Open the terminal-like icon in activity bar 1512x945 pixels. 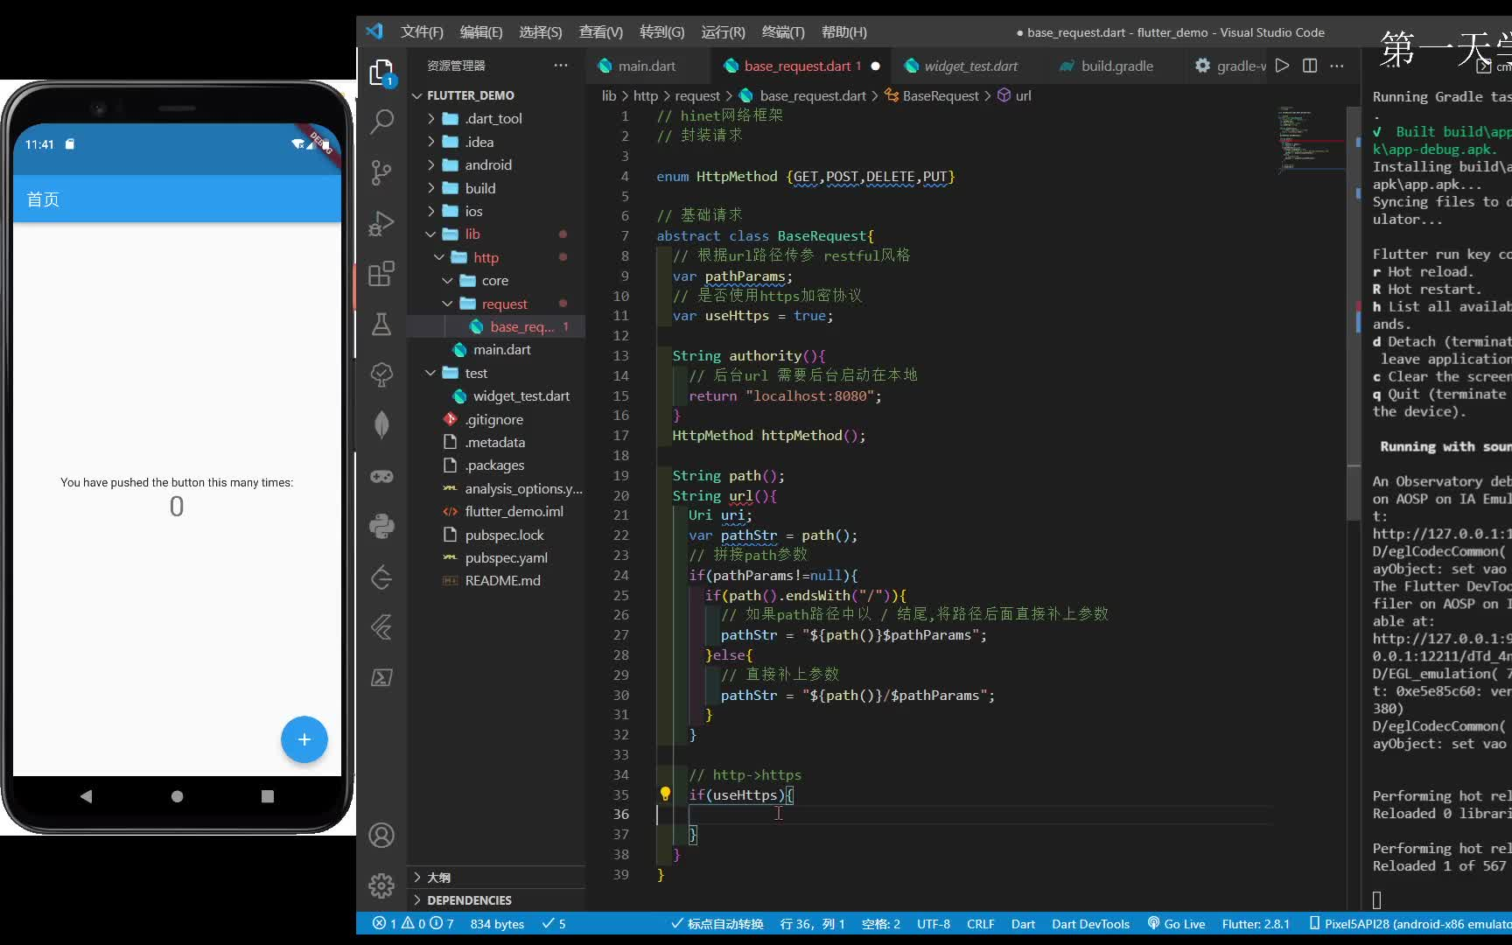pyautogui.click(x=381, y=677)
